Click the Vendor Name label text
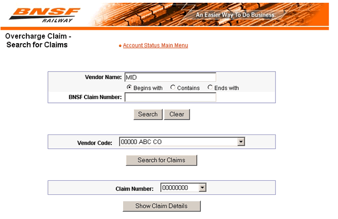The width and height of the screenshot is (338, 219). (x=104, y=77)
